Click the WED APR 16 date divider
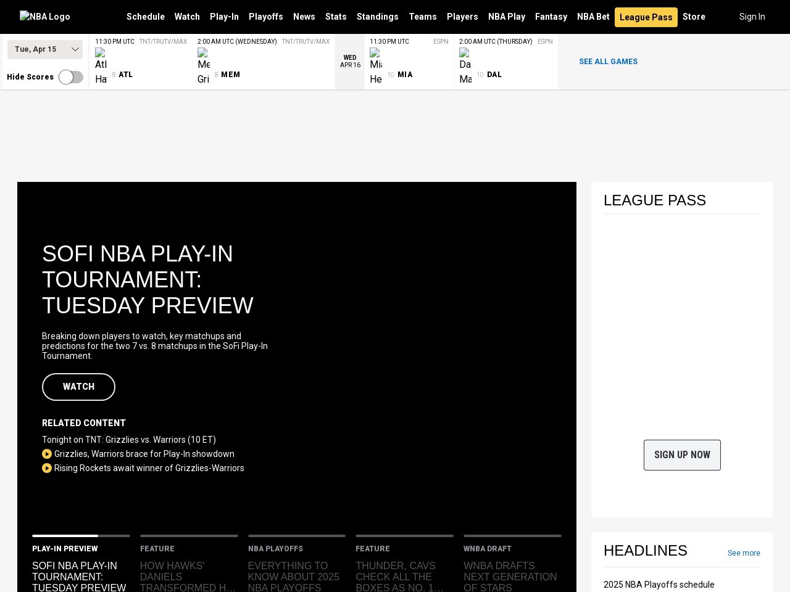The height and width of the screenshot is (592, 790). (x=350, y=62)
